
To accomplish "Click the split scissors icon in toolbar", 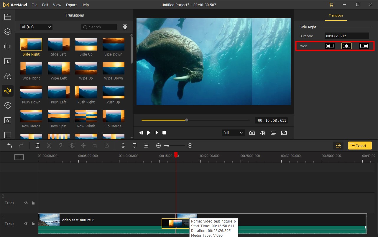I will pyautogui.click(x=49, y=146).
